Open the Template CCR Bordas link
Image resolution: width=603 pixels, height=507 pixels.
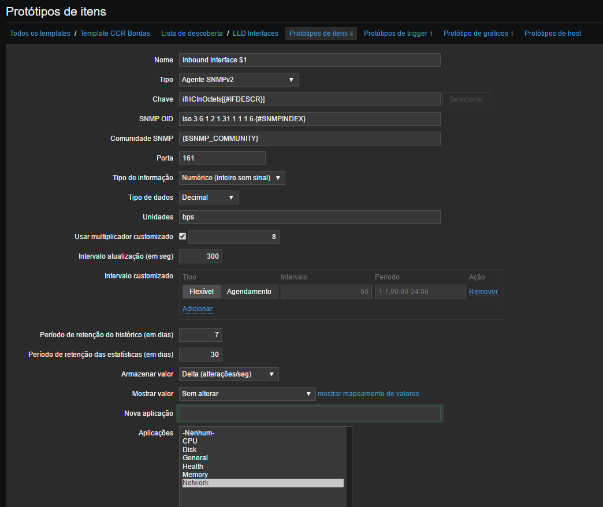(115, 33)
